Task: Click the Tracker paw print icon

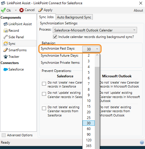Action: pos(5,57)
